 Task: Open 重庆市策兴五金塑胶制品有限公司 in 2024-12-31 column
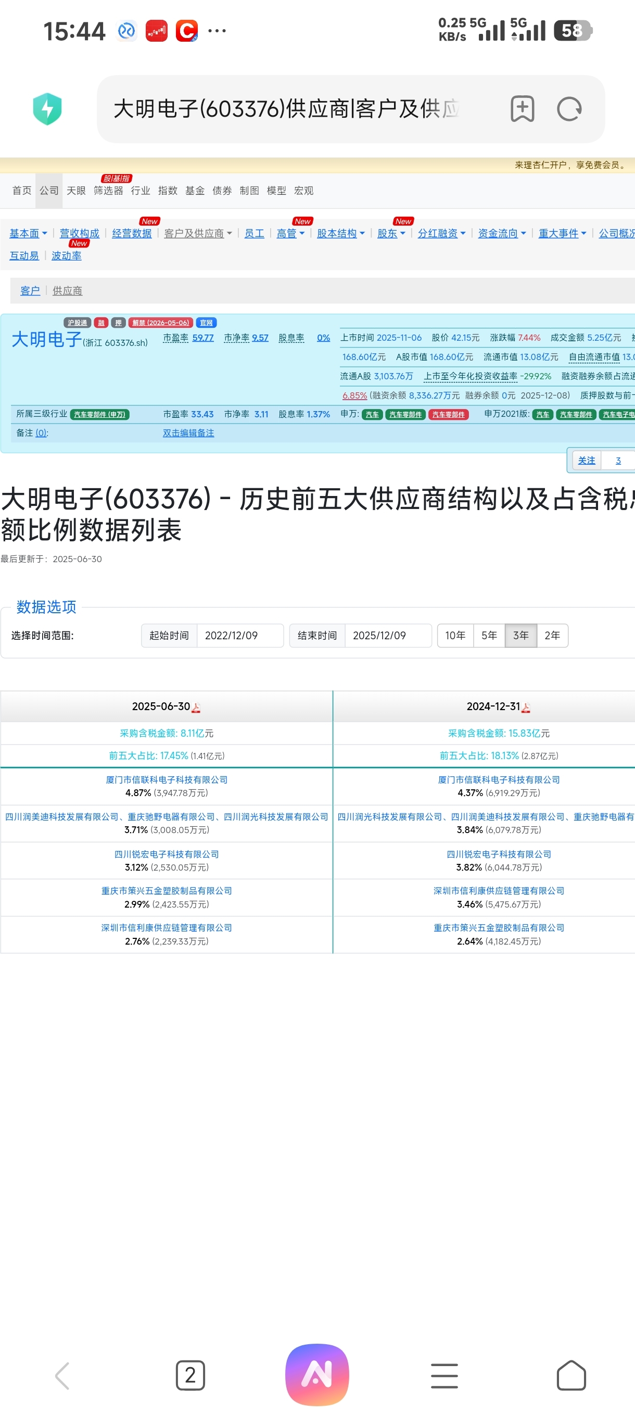499,928
